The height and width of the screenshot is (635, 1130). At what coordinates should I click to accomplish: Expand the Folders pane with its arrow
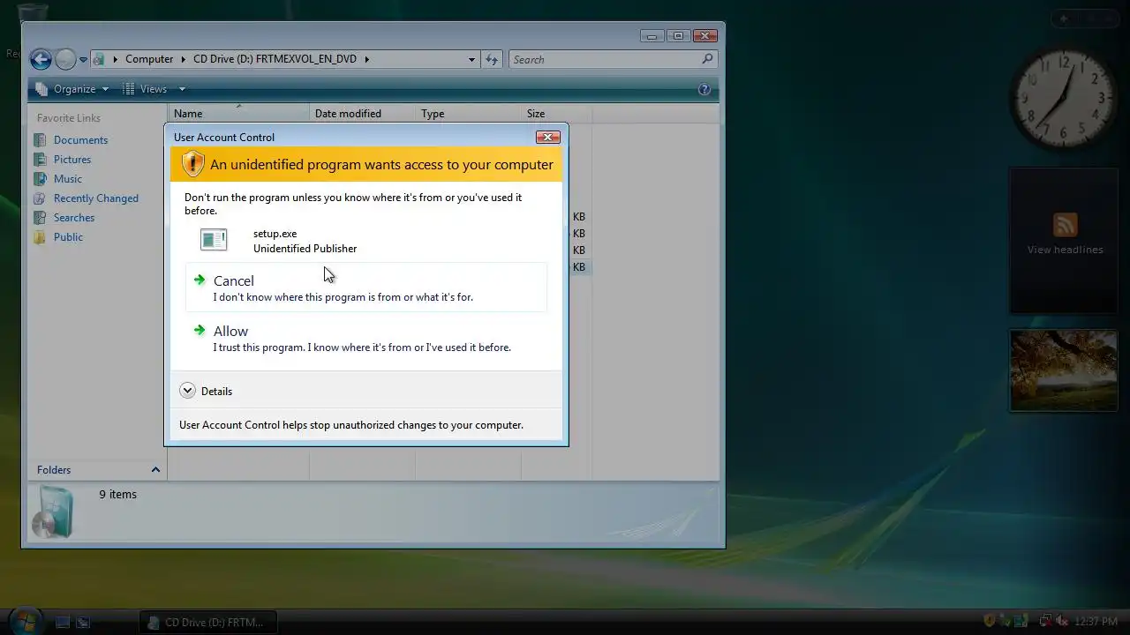point(155,470)
